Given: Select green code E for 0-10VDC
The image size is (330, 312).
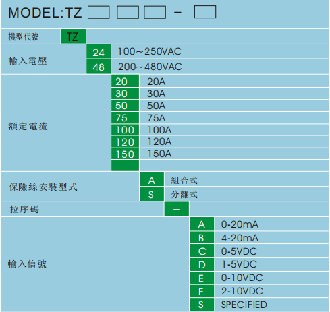Looking at the screenshot, I should pos(202,278).
